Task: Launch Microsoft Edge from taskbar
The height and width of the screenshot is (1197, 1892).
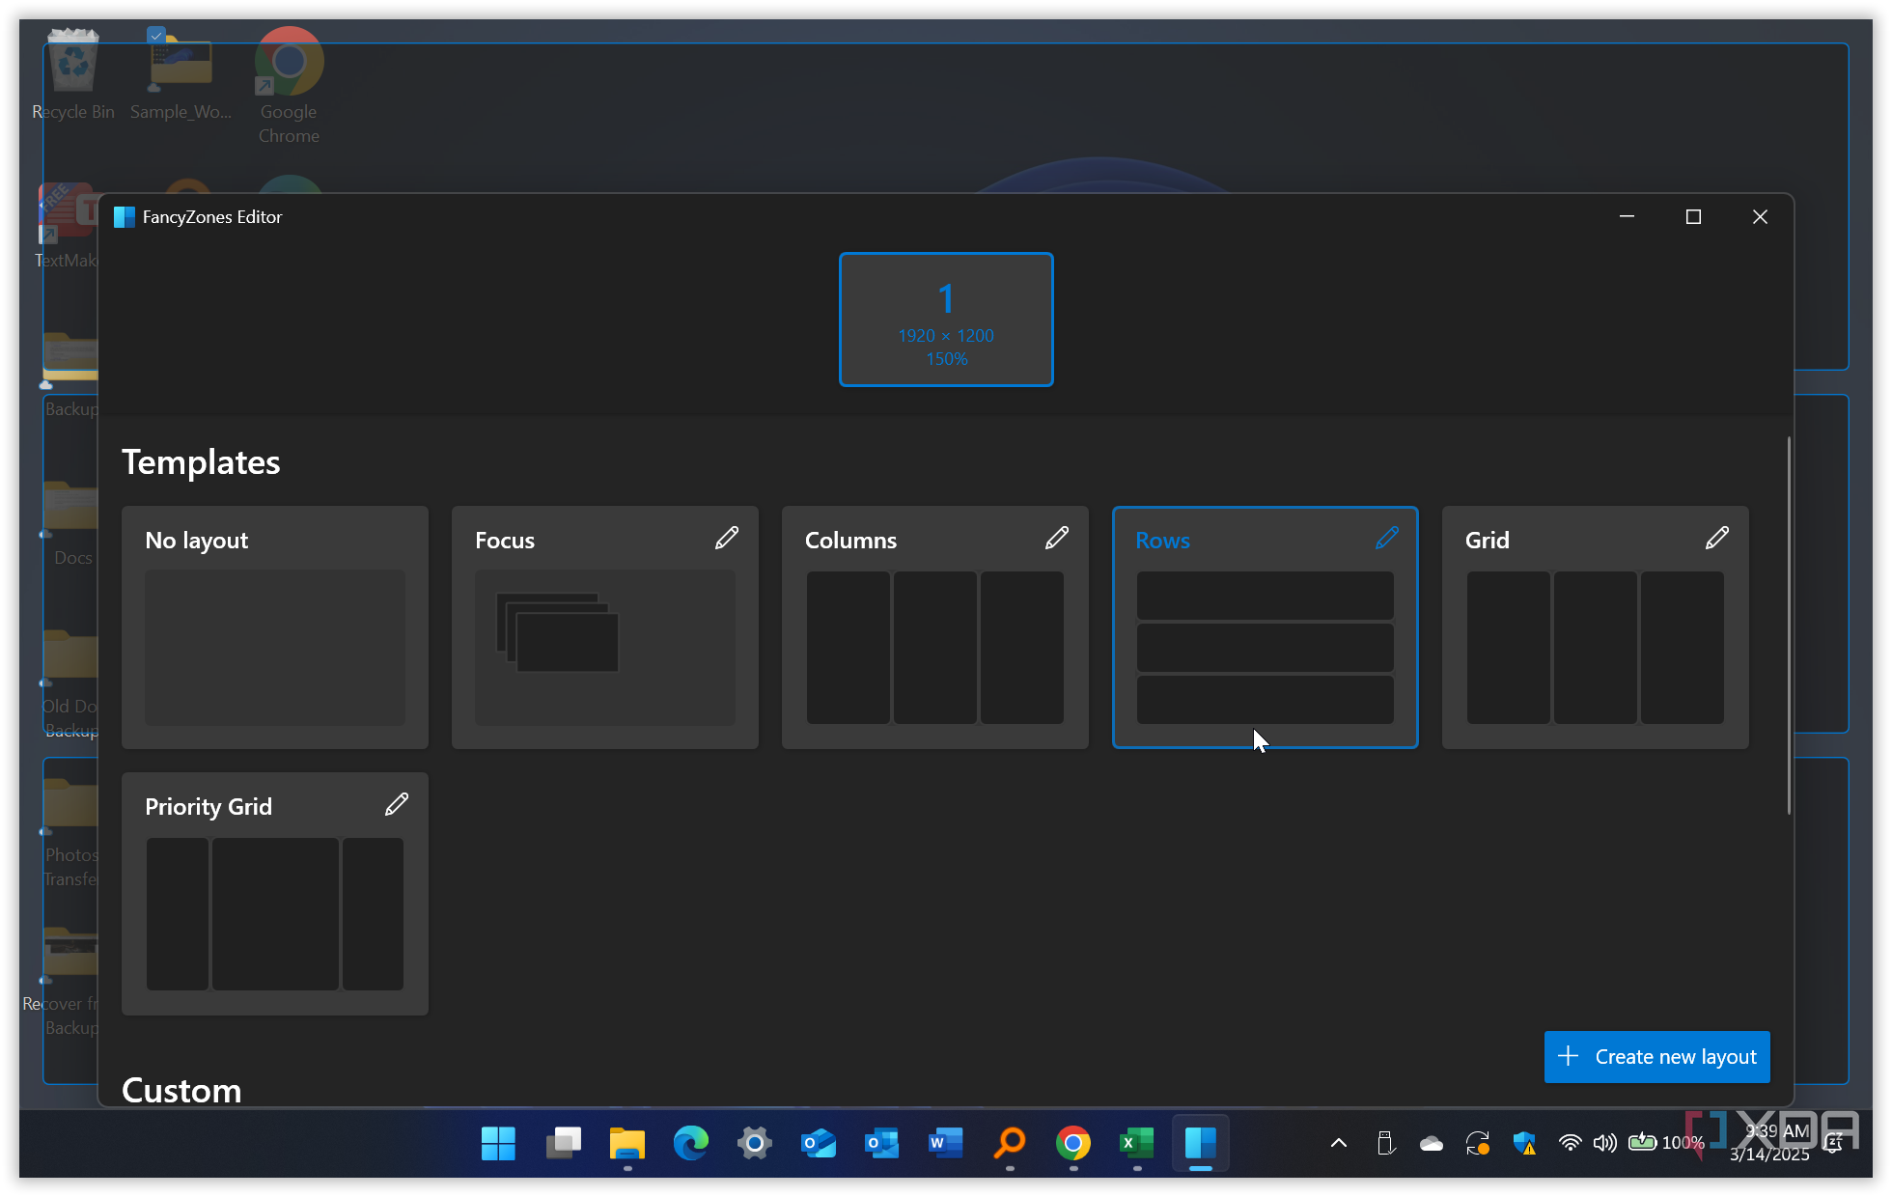Action: click(x=691, y=1144)
